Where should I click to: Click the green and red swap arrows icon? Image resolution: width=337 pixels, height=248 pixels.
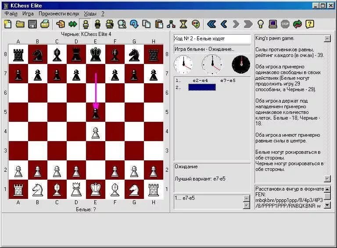(297, 24)
